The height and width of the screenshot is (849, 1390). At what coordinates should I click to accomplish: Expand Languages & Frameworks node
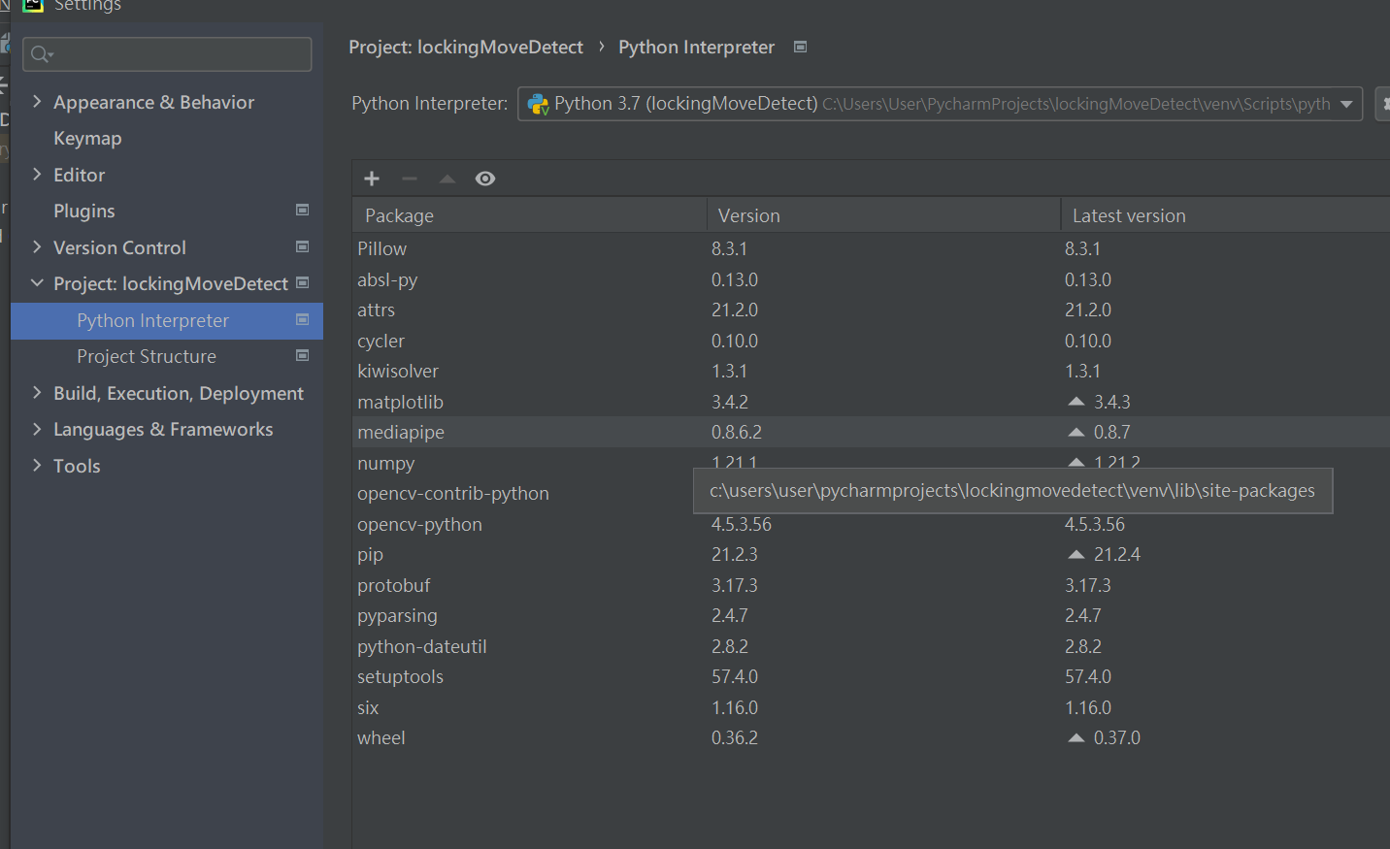click(37, 429)
